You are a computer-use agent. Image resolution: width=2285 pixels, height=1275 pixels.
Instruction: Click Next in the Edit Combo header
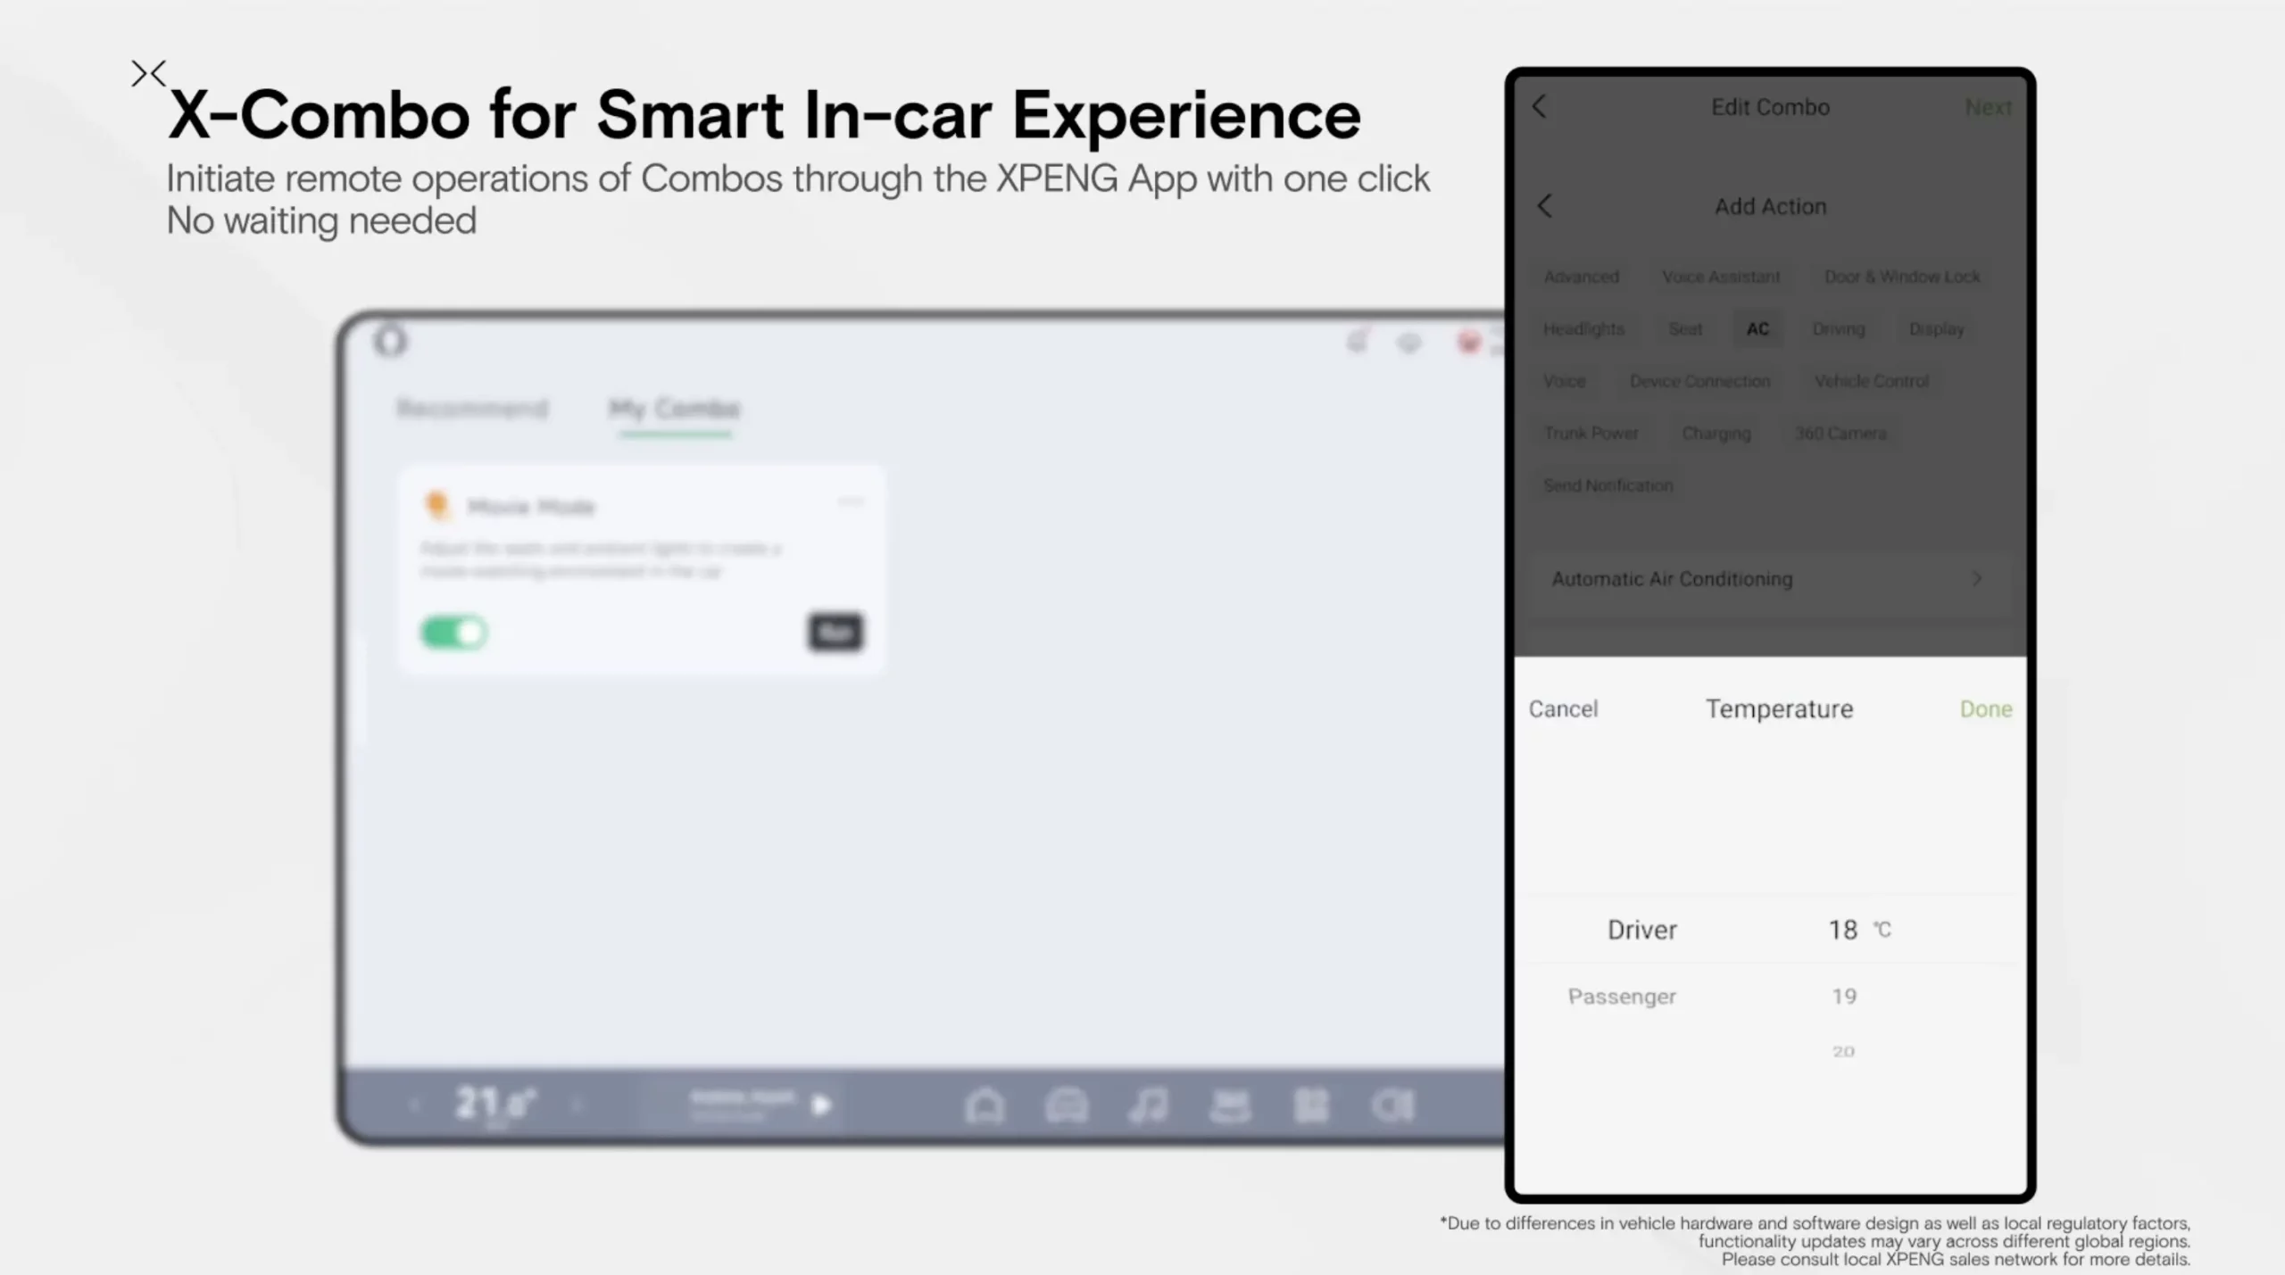[x=1988, y=108]
